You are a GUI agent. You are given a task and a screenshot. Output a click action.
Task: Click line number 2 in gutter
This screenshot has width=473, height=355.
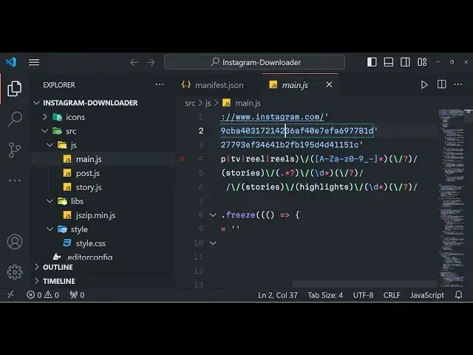pos(201,131)
